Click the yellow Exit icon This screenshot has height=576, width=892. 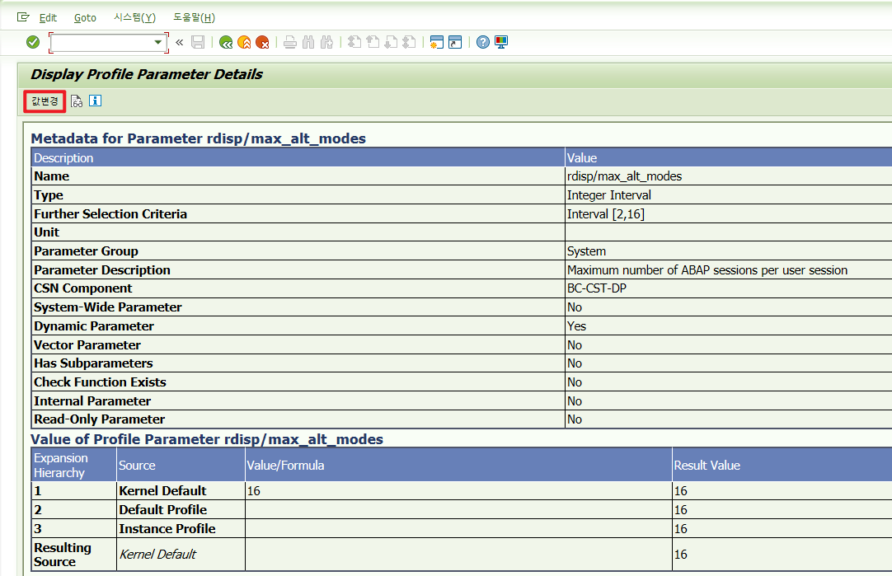tap(244, 42)
